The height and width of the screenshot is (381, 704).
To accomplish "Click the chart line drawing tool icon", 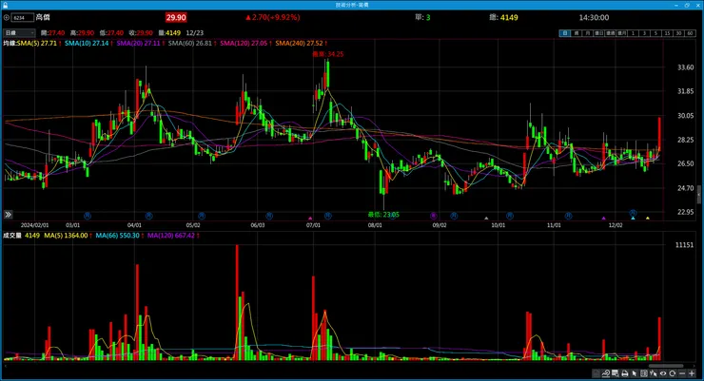I will [606, 373].
